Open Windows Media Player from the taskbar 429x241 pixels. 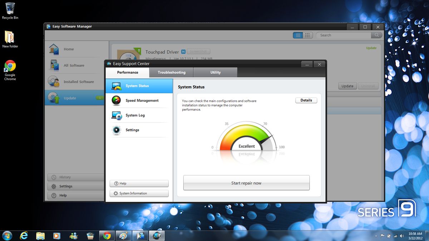click(x=57, y=236)
